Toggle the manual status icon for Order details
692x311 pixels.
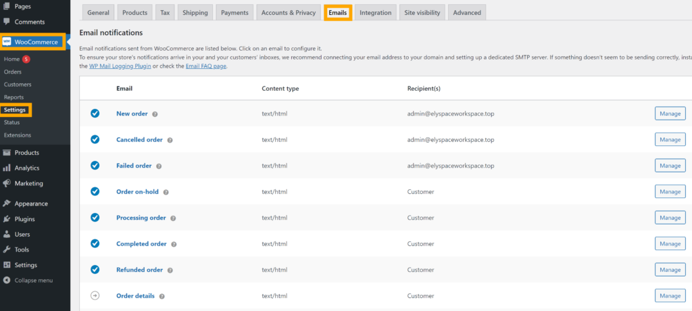pyautogui.click(x=95, y=295)
